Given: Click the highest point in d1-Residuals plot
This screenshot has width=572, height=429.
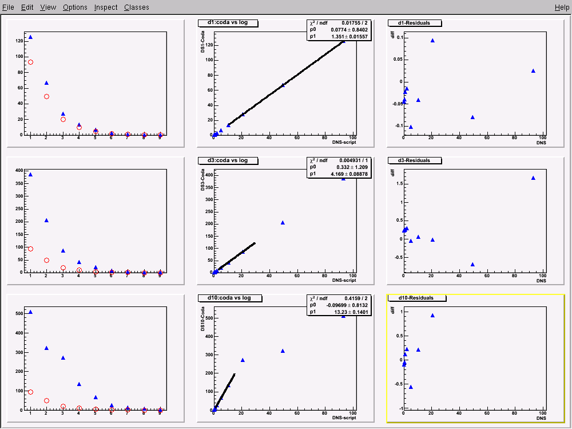Looking at the screenshot, I should click(432, 41).
